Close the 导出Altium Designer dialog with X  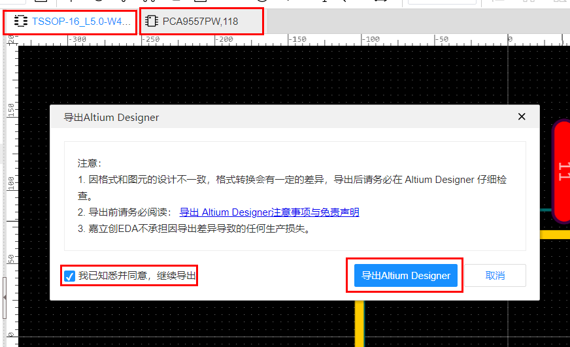pos(522,116)
